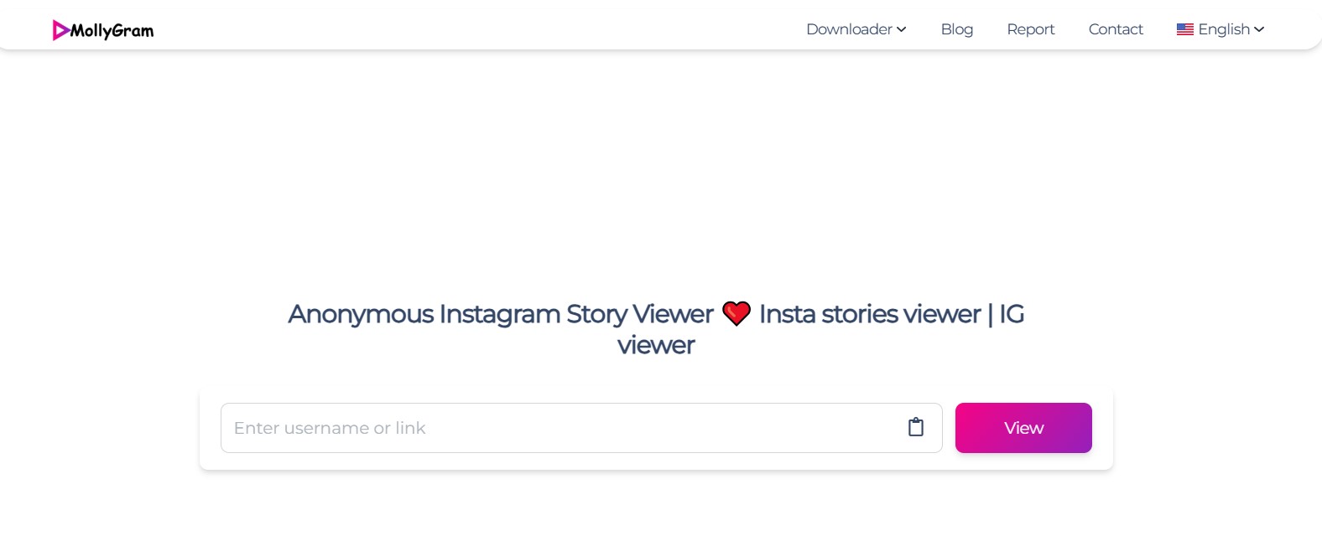Click the pink play-triangle MollyGram logo icon
This screenshot has width=1322, height=546.
pyautogui.click(x=60, y=30)
